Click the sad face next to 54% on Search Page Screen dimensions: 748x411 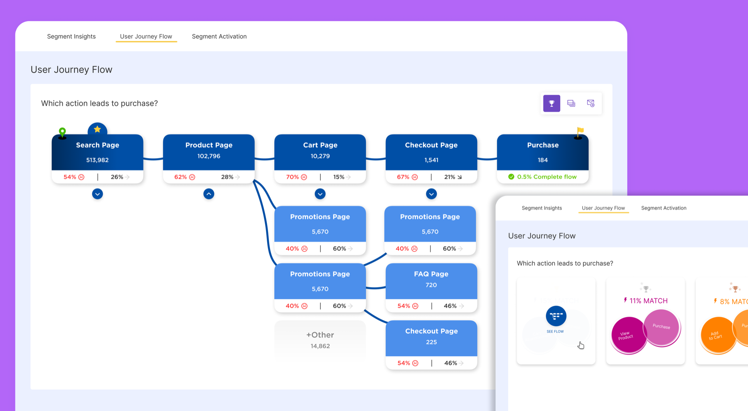(81, 177)
